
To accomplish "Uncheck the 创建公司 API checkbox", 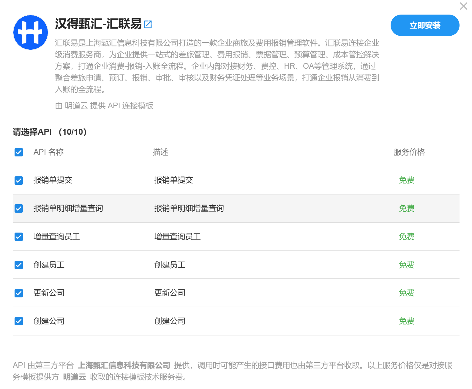I will coord(19,321).
